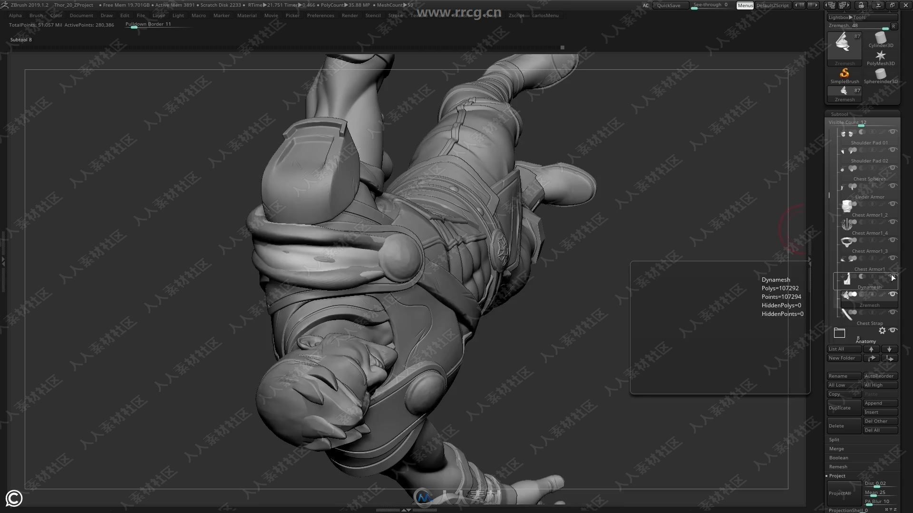Open the Document menu

[x=81, y=16]
